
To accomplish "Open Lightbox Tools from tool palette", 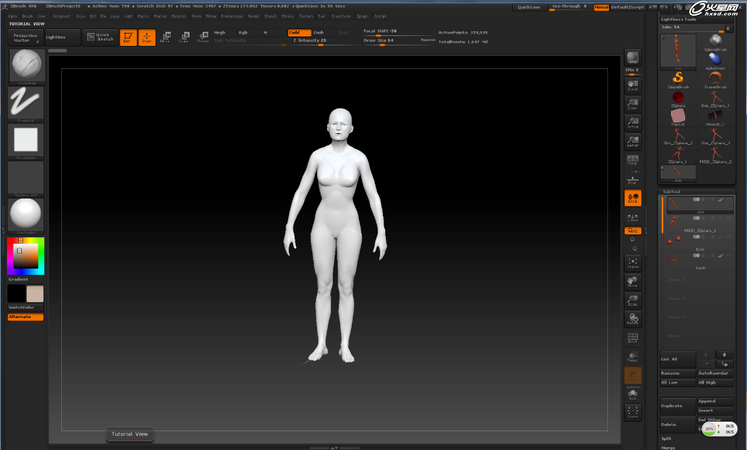I will coord(679,19).
